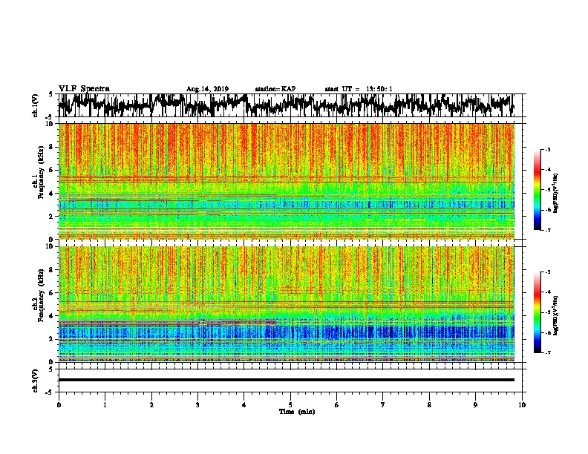Viewport: 588px width, 454px height.
Task: Click the ch.1(V) waveform axis label
Action: click(x=36, y=105)
